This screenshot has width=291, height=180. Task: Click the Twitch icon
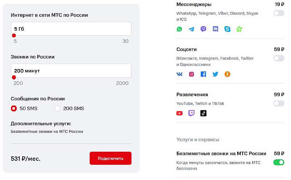click(191, 113)
